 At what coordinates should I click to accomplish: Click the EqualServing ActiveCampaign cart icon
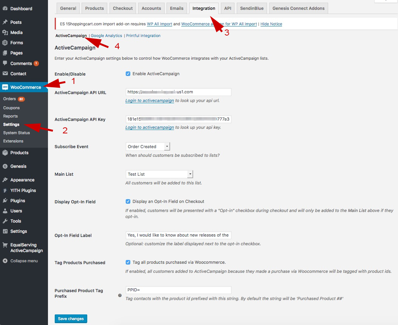[5, 245]
